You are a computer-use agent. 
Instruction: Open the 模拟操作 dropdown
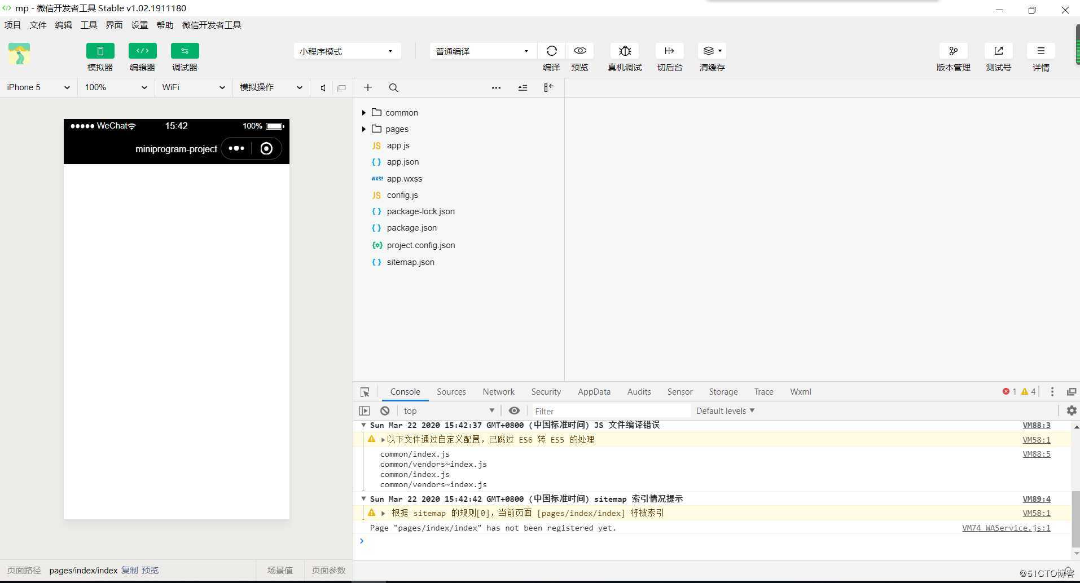pos(271,87)
